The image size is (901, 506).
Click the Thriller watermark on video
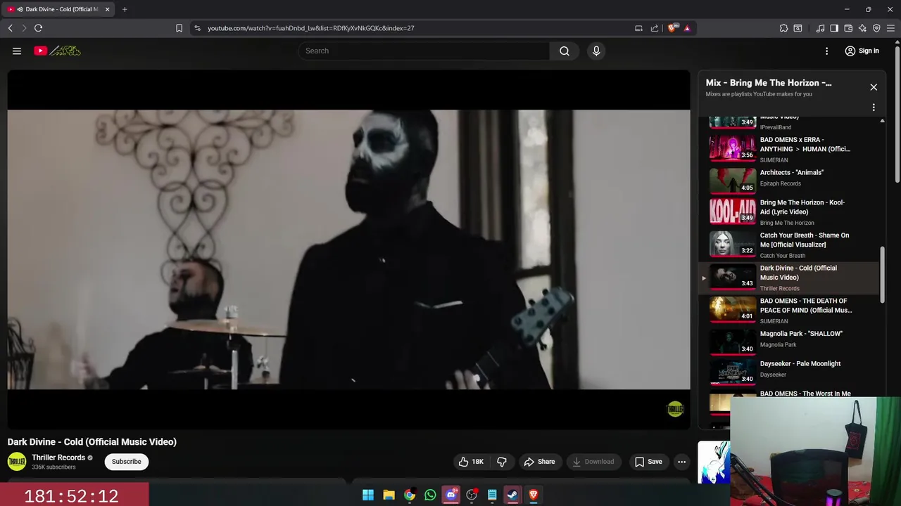(675, 409)
